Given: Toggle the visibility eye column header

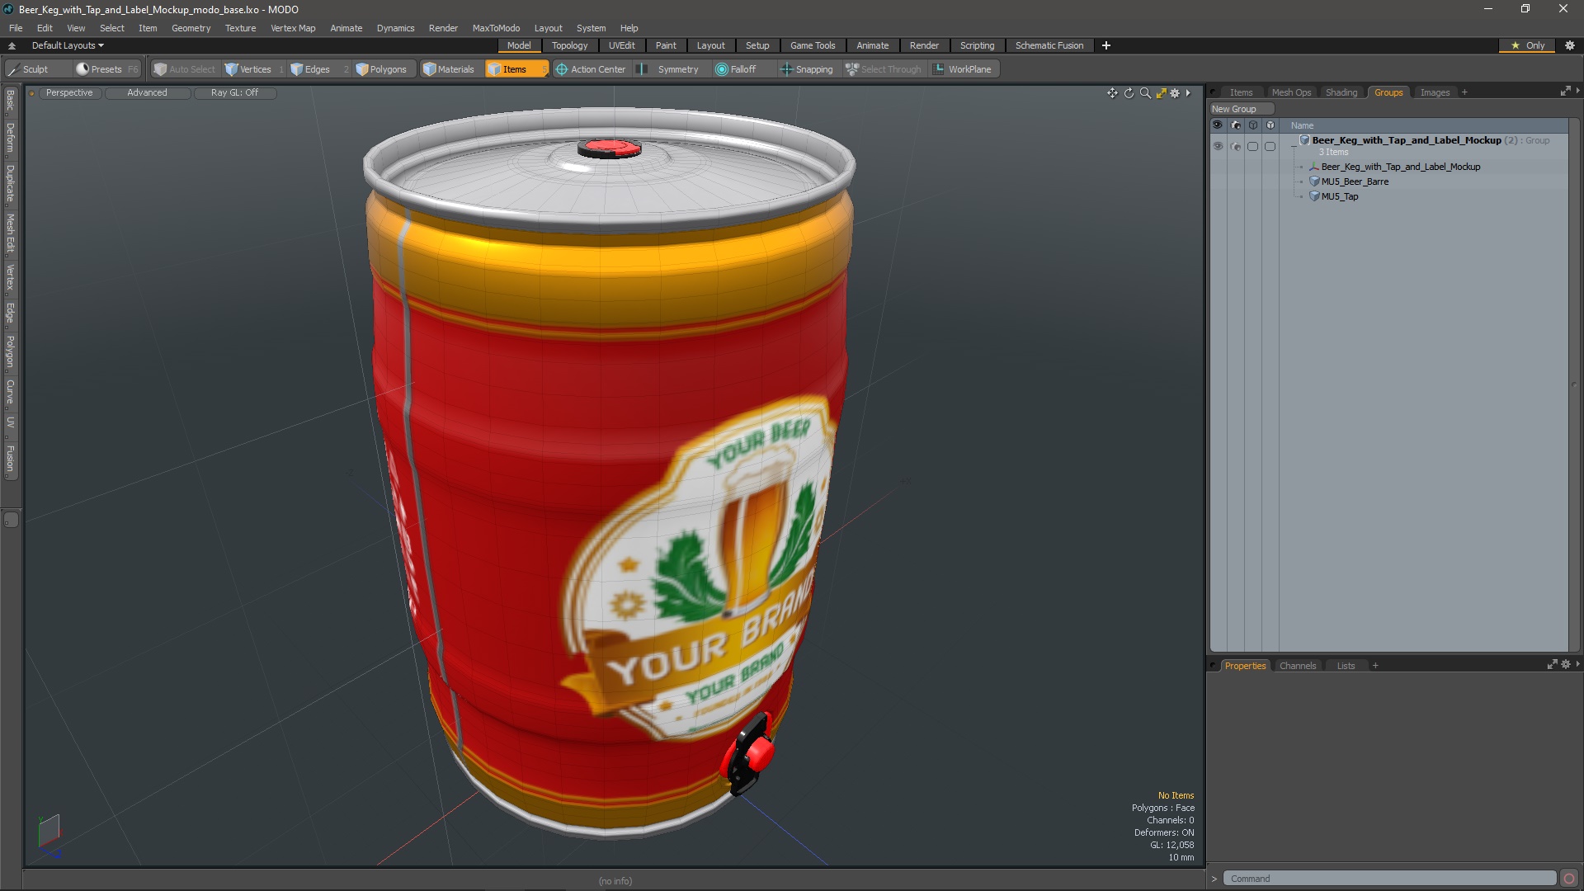Looking at the screenshot, I should tap(1218, 125).
